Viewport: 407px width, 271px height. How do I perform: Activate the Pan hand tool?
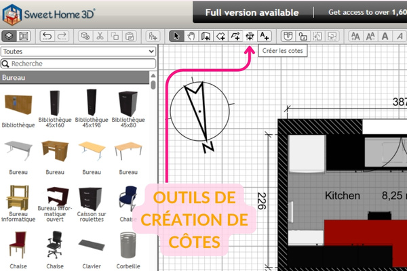(191, 36)
